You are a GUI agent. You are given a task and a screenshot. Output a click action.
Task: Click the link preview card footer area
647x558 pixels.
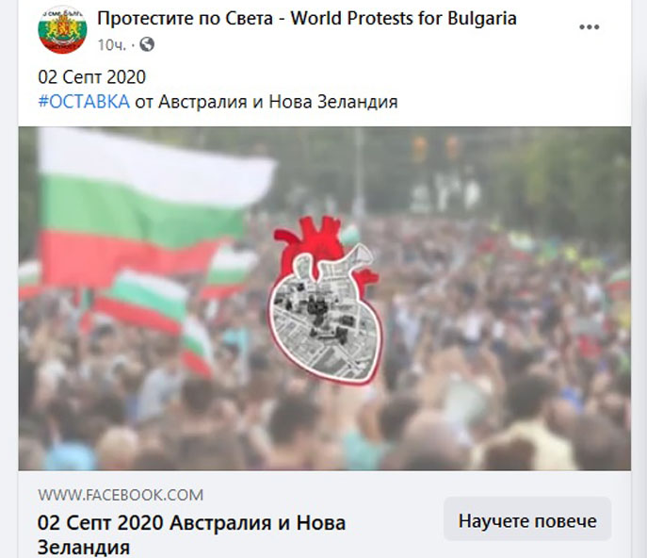pos(324,515)
